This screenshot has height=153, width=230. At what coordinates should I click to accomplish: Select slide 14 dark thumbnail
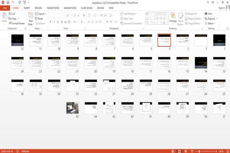coord(201,63)
